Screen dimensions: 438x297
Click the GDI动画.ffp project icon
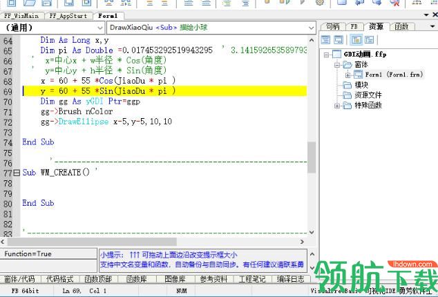[336, 55]
